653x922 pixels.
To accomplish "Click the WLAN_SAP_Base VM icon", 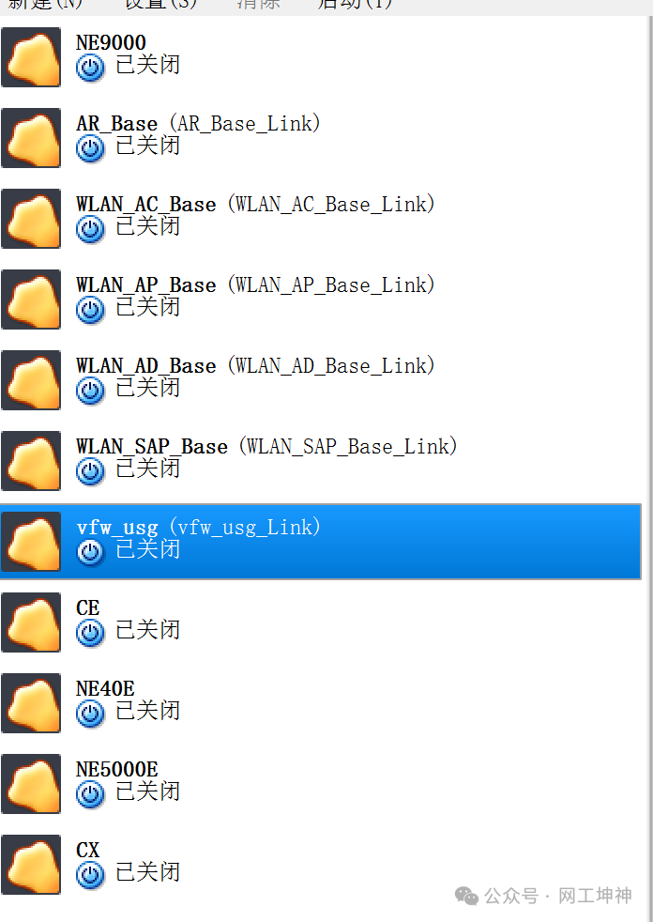I will 31,460.
